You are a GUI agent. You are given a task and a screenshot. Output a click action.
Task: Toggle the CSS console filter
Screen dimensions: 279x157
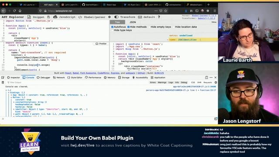pyautogui.click(x=193, y=82)
